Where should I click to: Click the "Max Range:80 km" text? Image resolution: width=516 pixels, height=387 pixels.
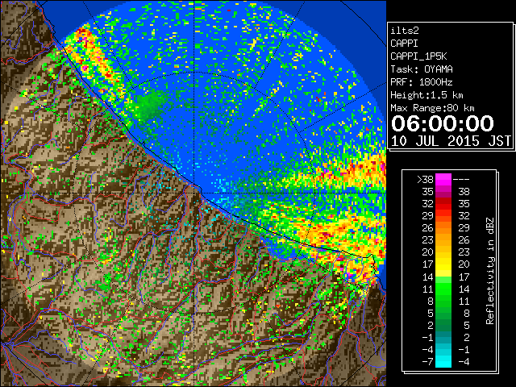pyautogui.click(x=432, y=108)
